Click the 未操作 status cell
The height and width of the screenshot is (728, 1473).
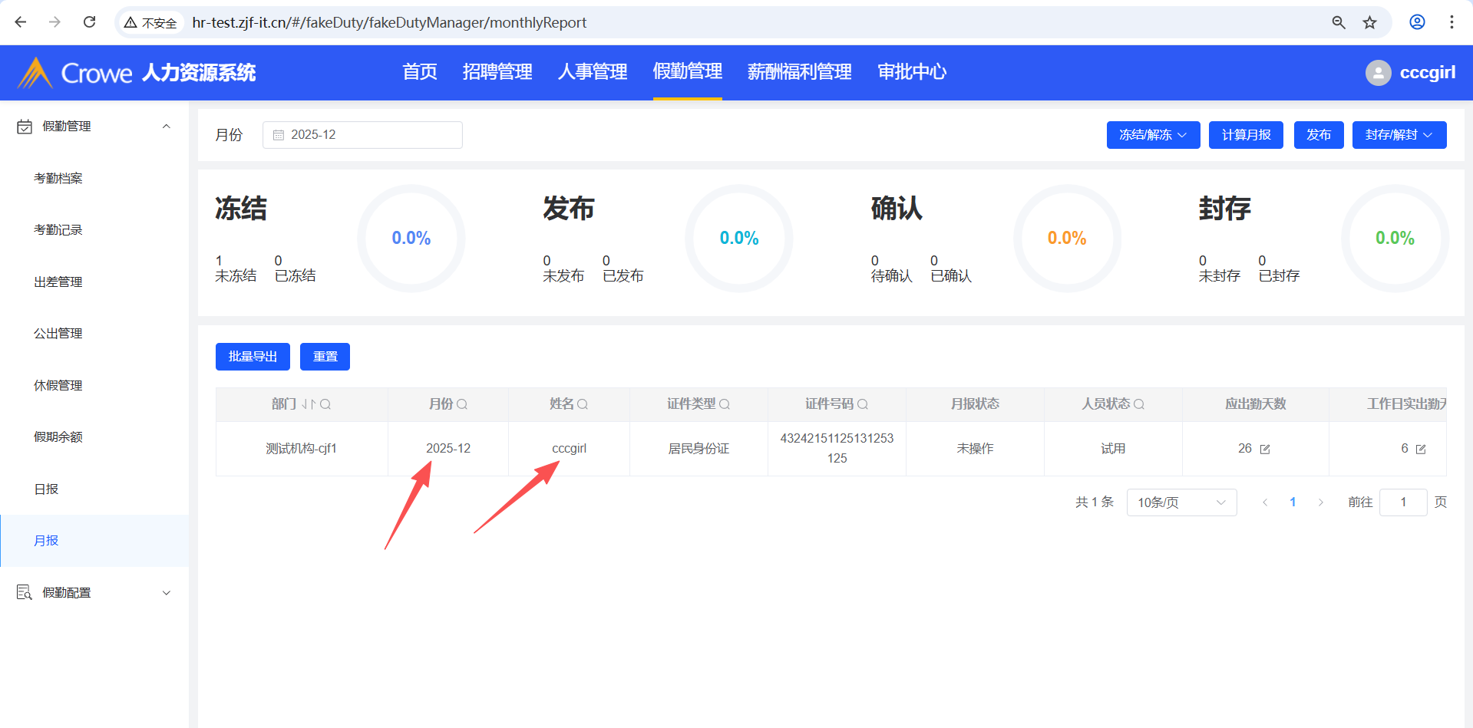pyautogui.click(x=975, y=449)
